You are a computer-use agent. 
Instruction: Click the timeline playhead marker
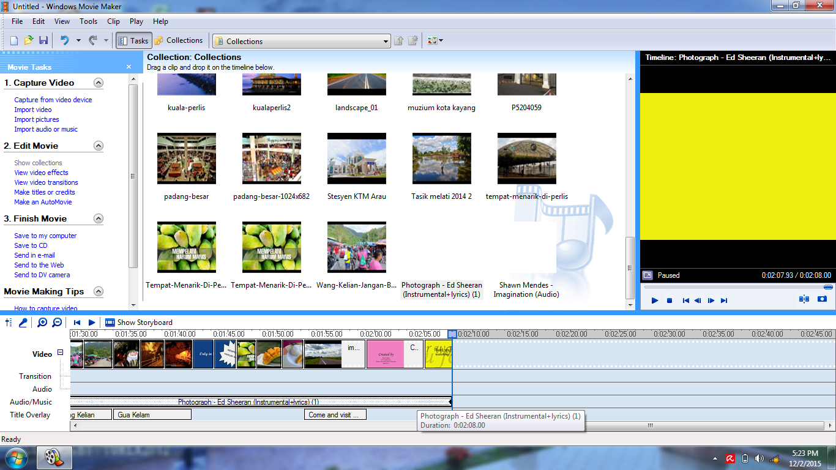pos(452,334)
